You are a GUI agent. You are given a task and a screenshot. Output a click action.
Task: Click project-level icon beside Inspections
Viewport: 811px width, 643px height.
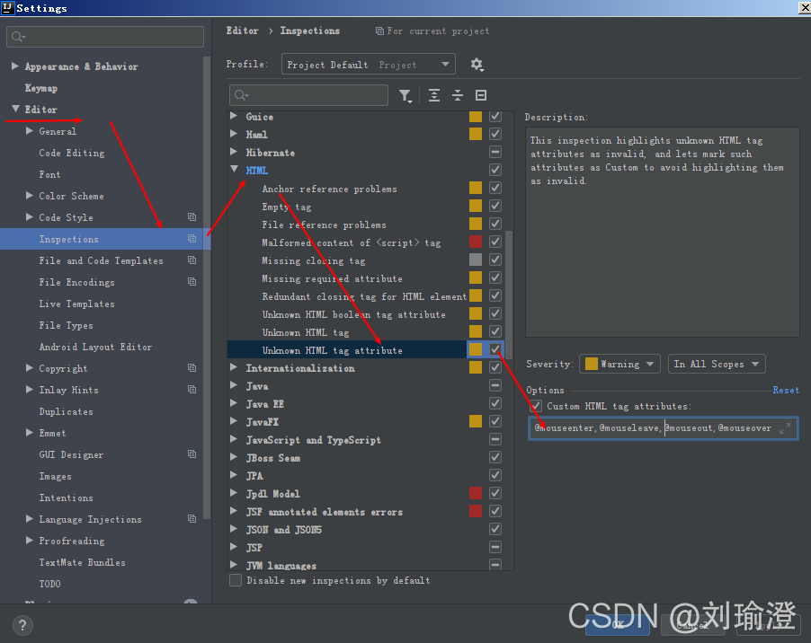pos(192,239)
